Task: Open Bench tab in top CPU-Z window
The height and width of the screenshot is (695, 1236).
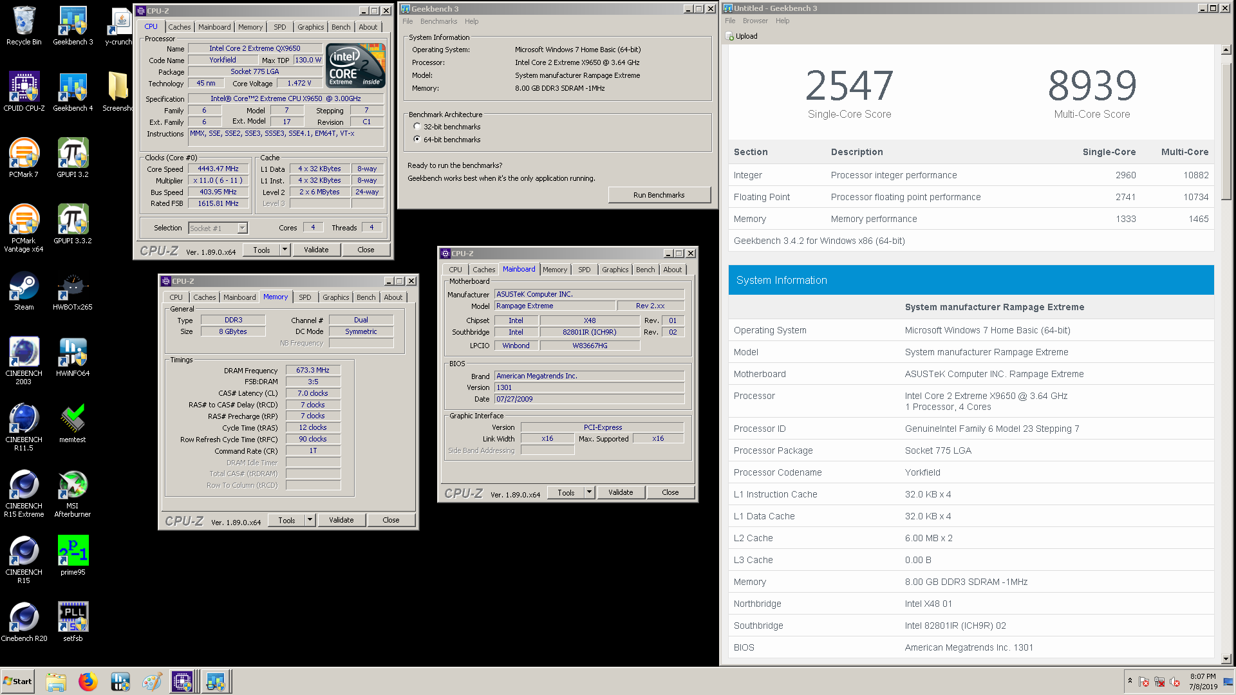Action: (x=341, y=27)
